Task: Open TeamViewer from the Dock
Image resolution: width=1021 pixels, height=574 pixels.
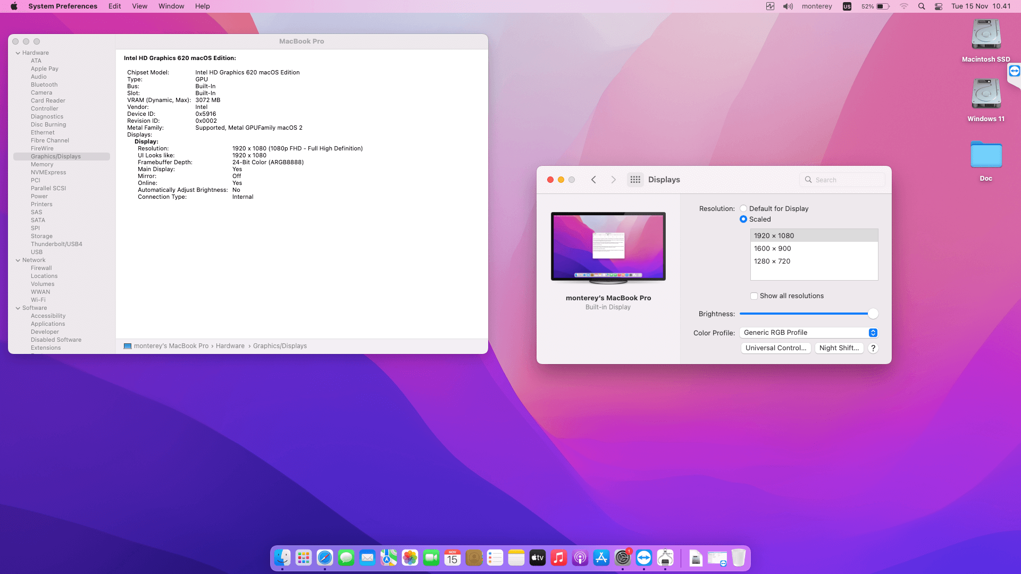Action: [644, 558]
